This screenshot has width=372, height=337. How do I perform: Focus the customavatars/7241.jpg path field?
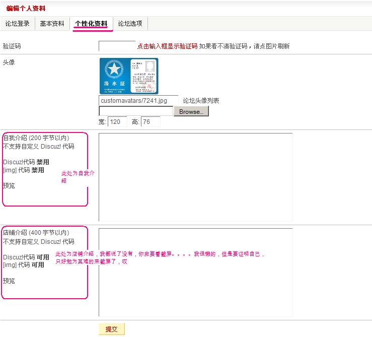coord(138,100)
